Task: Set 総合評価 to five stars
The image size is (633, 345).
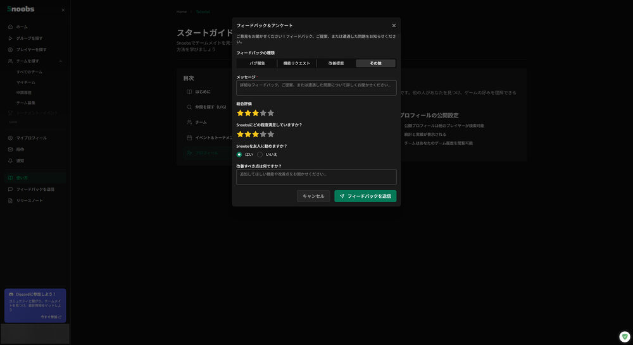Action: click(271, 113)
